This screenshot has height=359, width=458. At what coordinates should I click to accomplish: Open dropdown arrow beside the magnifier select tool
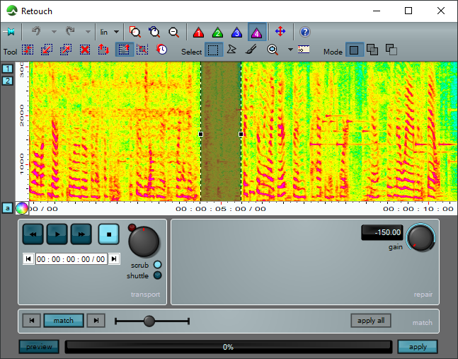[290, 50]
